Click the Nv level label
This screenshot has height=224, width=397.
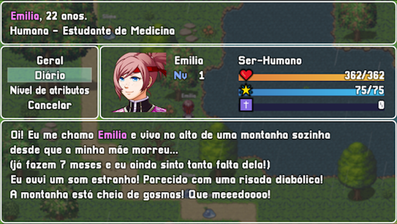pyautogui.click(x=181, y=75)
